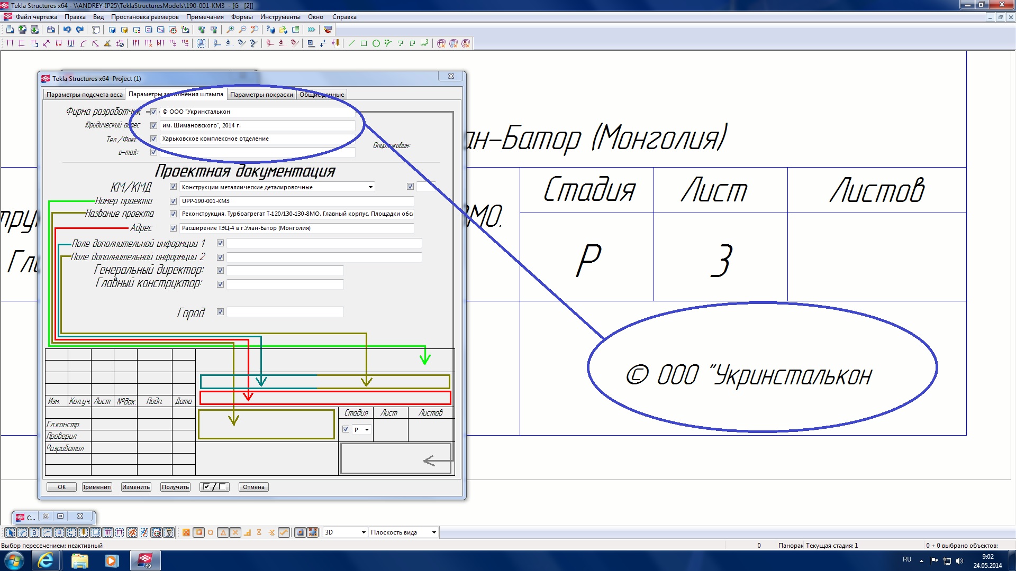
Task: Click the zoom in magnifier icon
Action: [230, 30]
